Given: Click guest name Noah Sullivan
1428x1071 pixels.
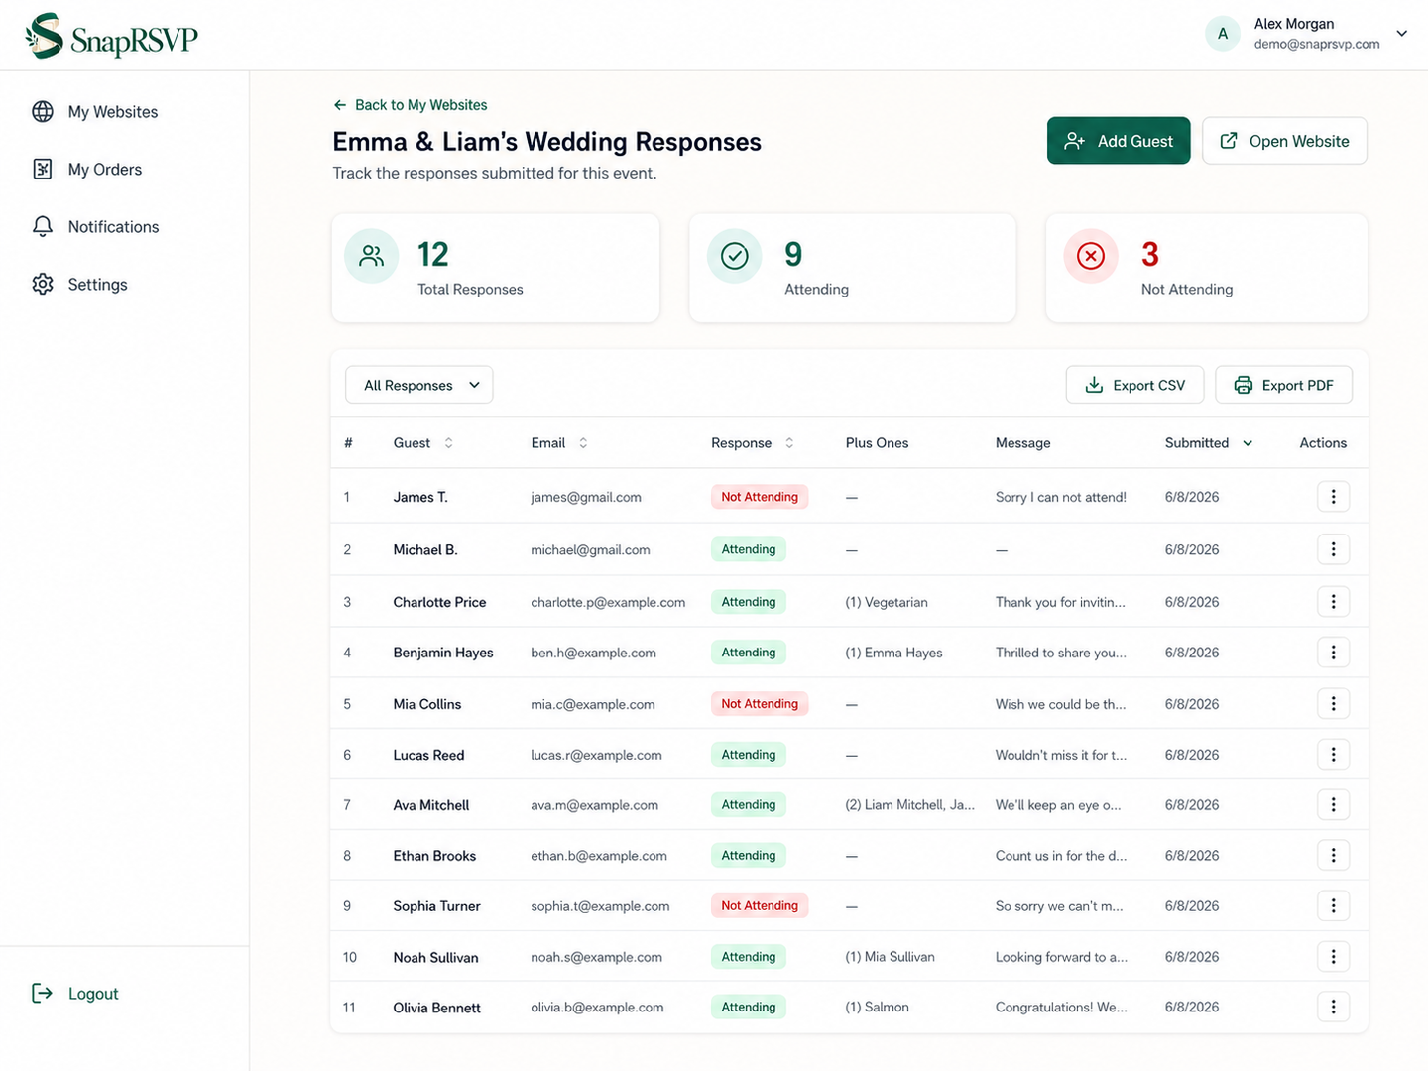Looking at the screenshot, I should pyautogui.click(x=435, y=958).
